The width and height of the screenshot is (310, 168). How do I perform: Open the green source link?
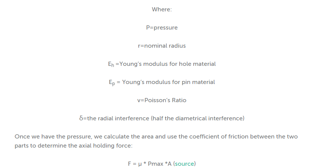(185, 164)
